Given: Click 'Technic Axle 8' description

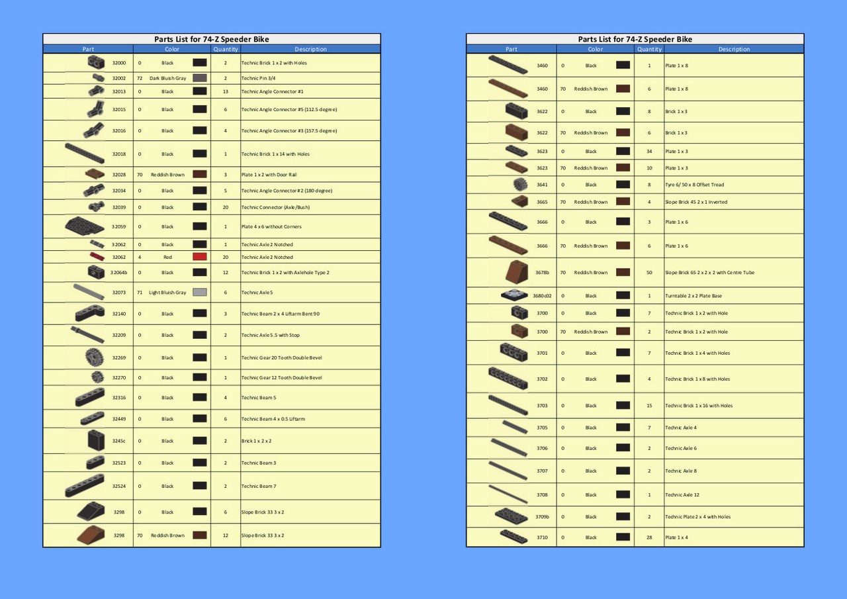Looking at the screenshot, I should pos(681,471).
